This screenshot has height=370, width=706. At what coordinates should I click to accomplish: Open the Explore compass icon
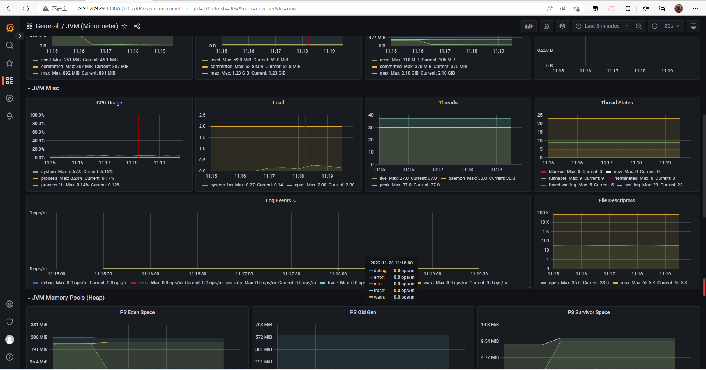[x=10, y=98]
